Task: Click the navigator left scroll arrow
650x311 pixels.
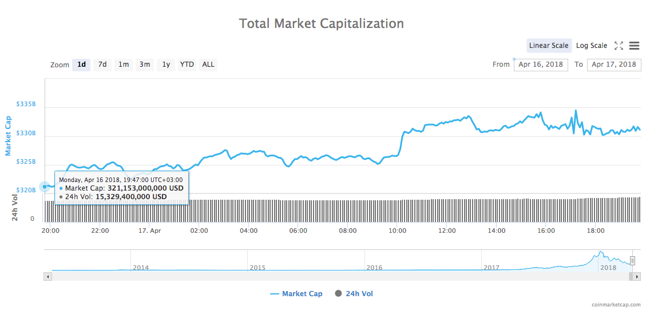Action: 48,276
